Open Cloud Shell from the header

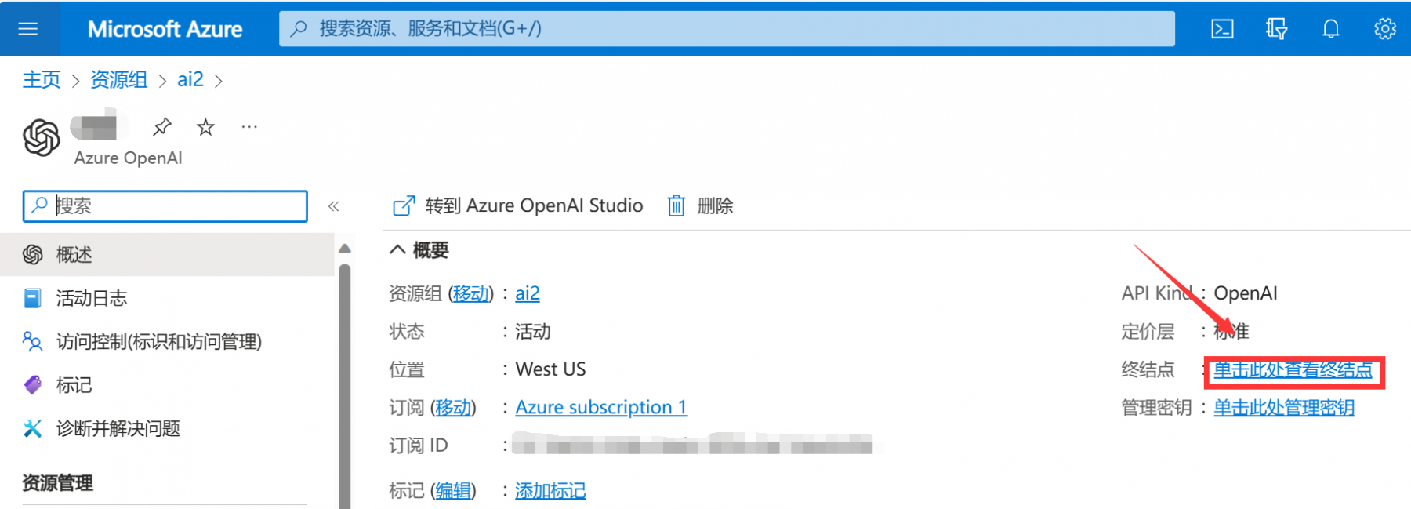(x=1222, y=29)
